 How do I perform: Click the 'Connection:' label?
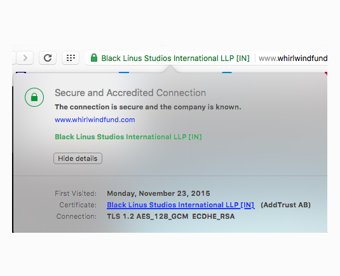point(76,216)
